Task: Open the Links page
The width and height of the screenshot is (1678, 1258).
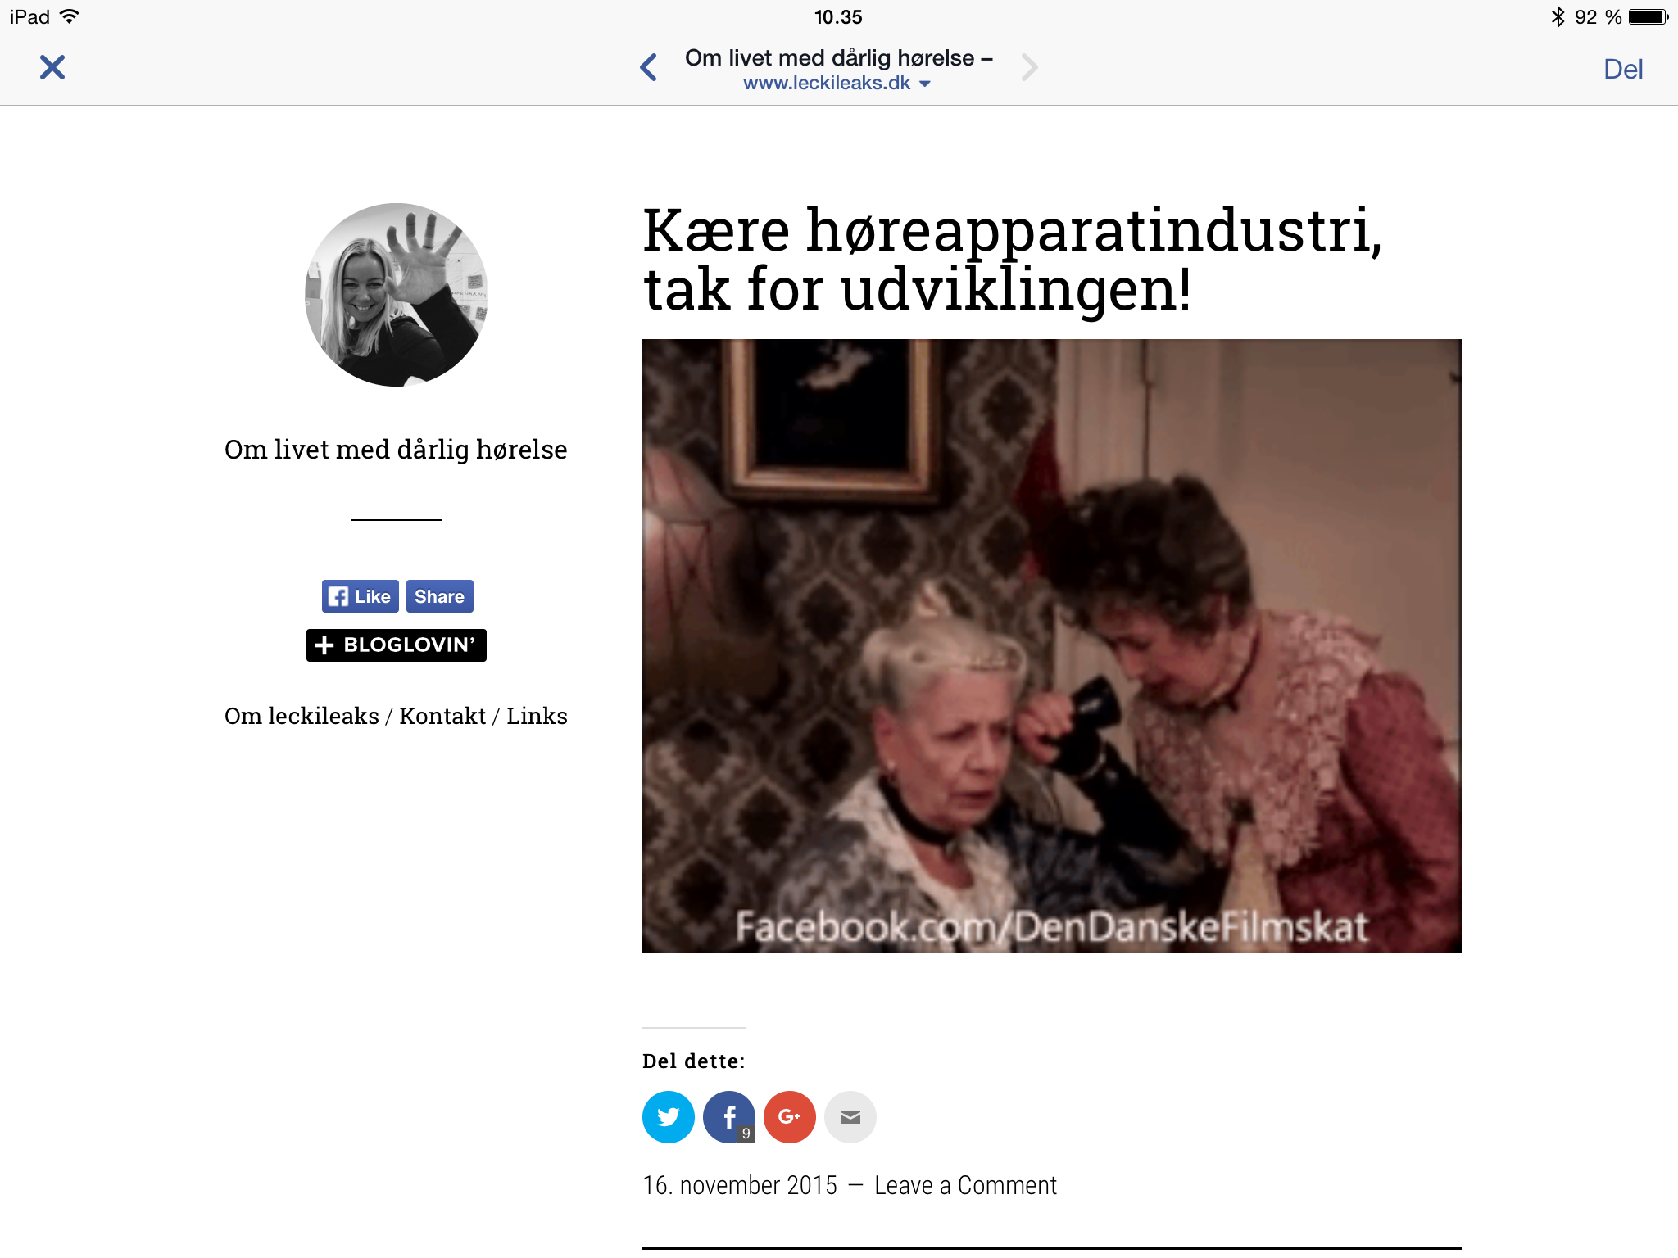Action: (x=537, y=716)
